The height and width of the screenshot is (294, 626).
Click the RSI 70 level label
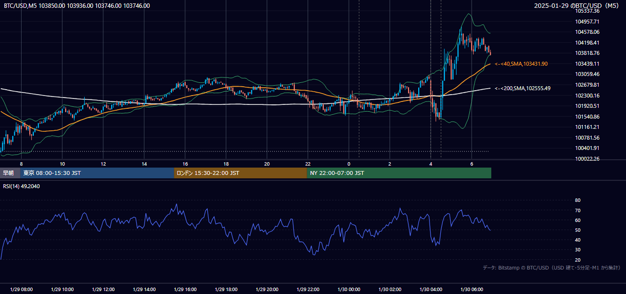pos(578,210)
